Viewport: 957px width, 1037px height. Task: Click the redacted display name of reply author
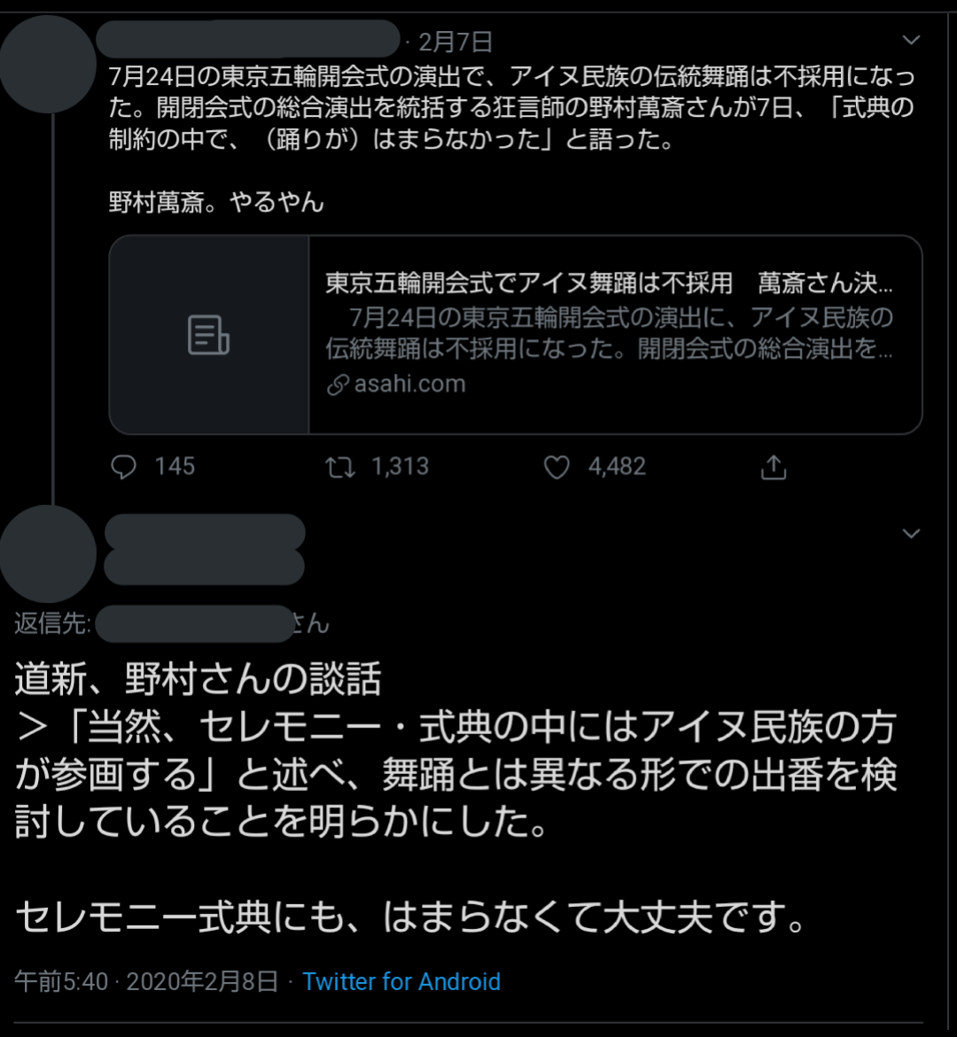(x=205, y=533)
